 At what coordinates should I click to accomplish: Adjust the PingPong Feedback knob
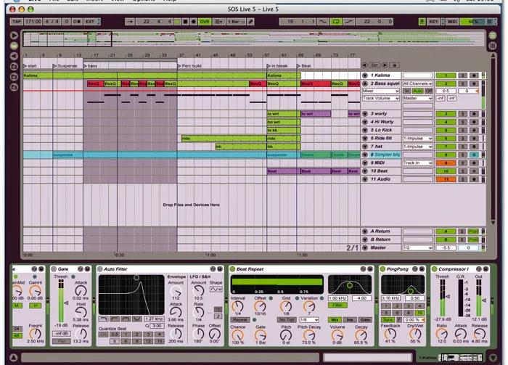tap(390, 334)
